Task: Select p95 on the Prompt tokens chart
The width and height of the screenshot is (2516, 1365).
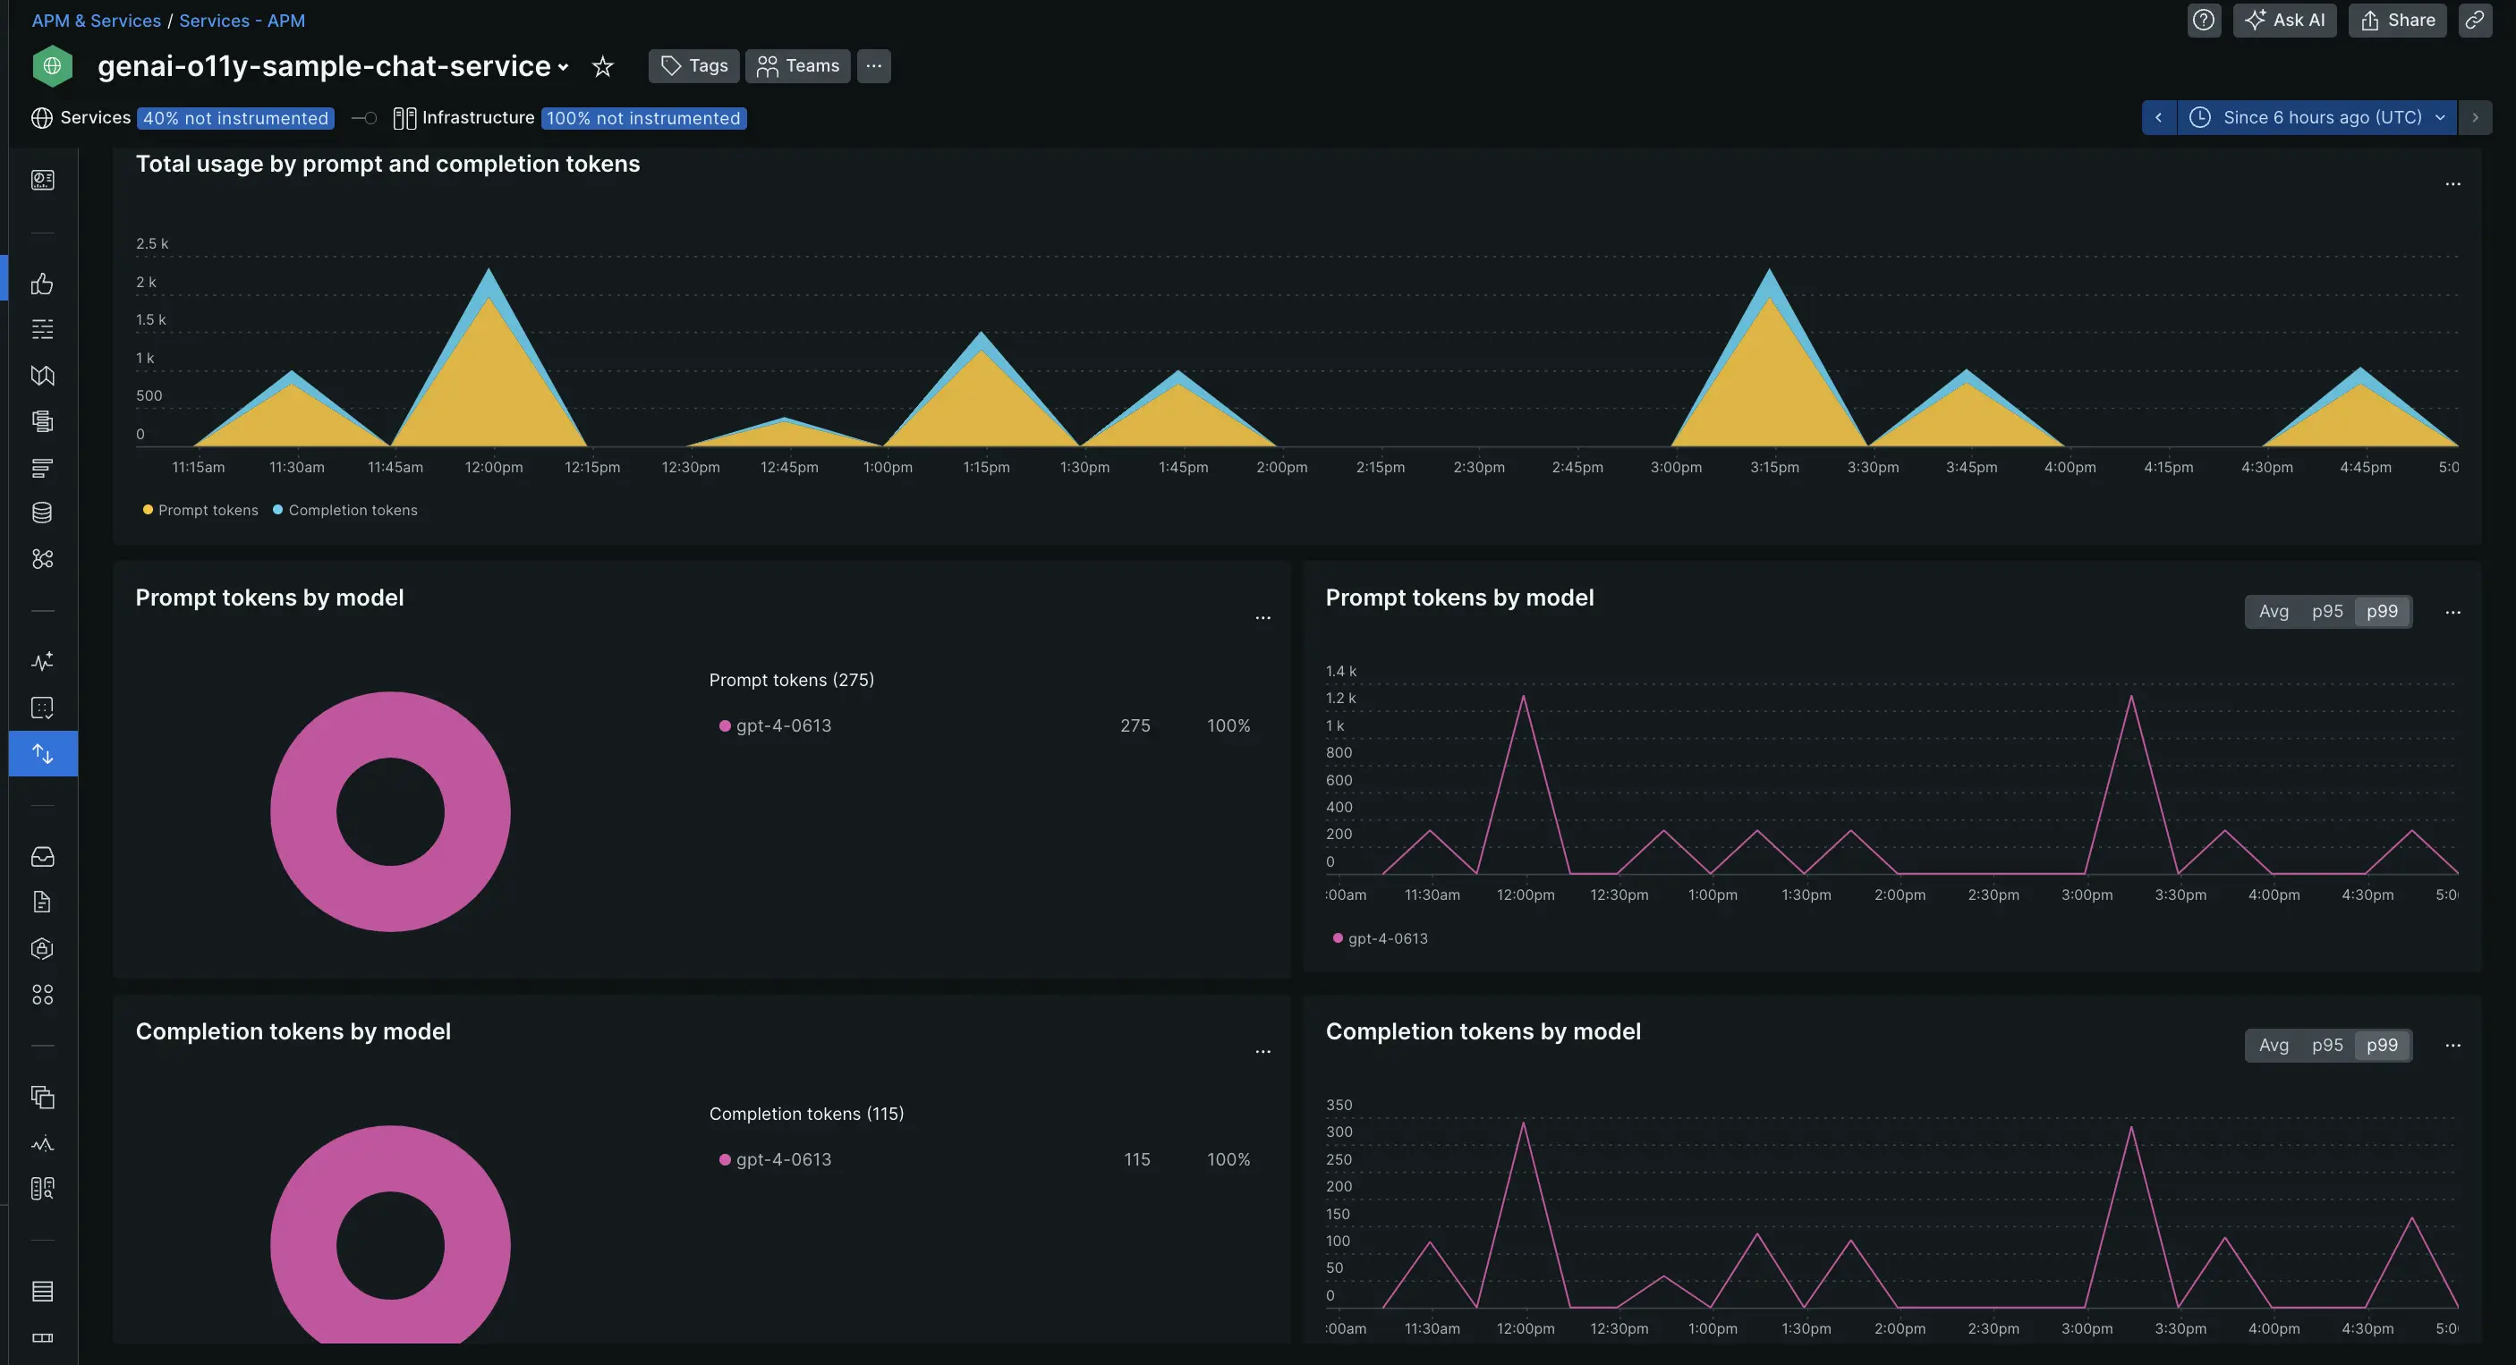Action: tap(2326, 611)
